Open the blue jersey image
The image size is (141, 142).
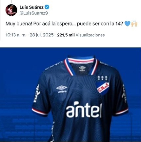(70, 95)
